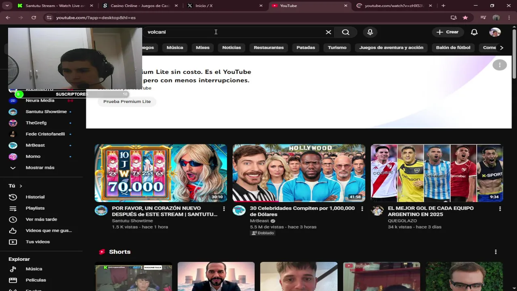The width and height of the screenshot is (517, 291).
Task: Open the install app icon in address bar
Action: click(454, 18)
